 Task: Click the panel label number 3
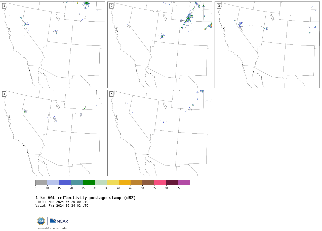point(219,6)
